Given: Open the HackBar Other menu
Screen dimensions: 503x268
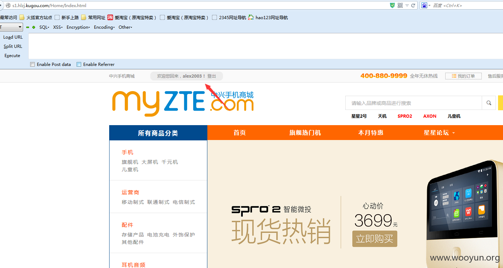Looking at the screenshot, I should pos(125,27).
